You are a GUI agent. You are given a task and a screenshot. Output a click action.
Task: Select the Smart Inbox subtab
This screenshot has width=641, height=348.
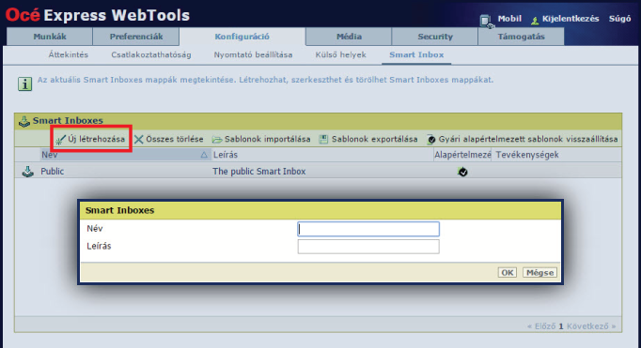point(416,54)
